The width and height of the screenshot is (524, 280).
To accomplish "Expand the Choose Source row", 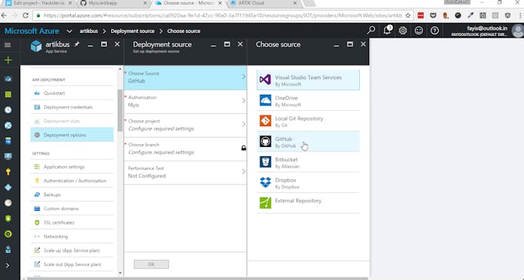I will pos(185,78).
